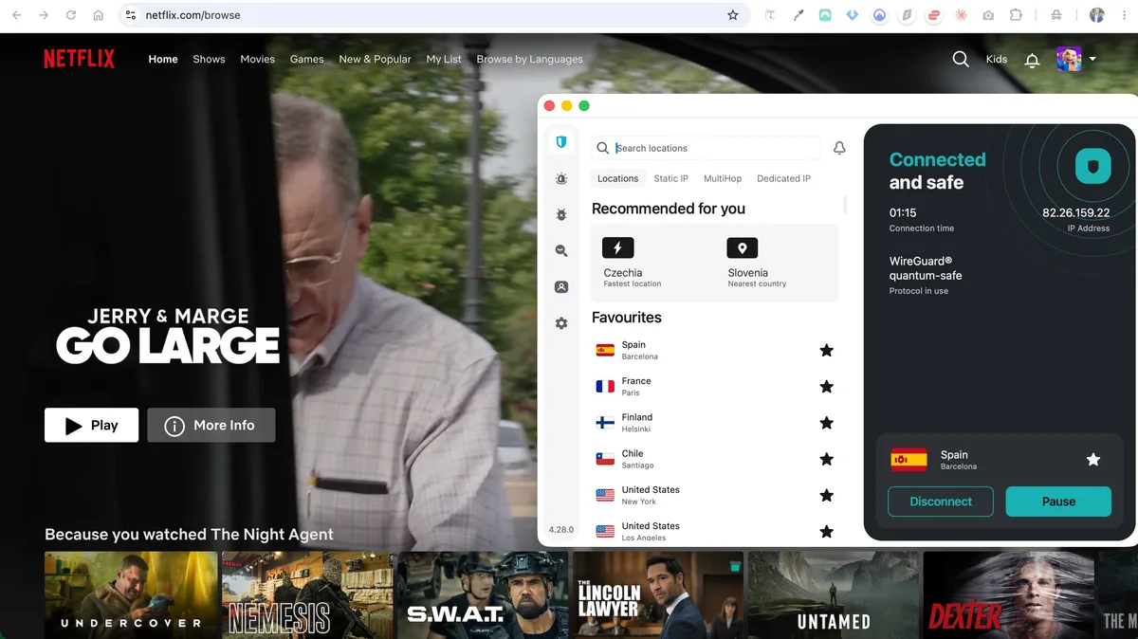
Task: Open the puzzle-piece Extensions menu
Action: tap(1016, 15)
